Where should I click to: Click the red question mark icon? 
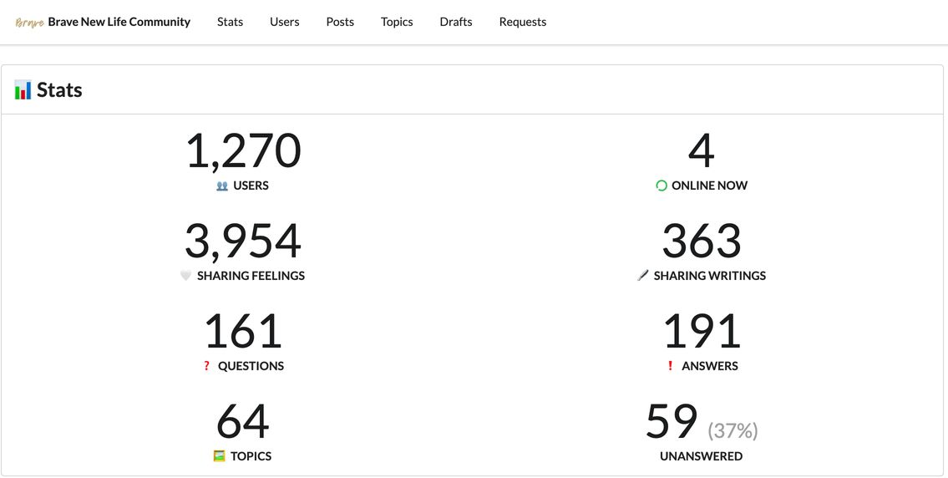(x=206, y=366)
